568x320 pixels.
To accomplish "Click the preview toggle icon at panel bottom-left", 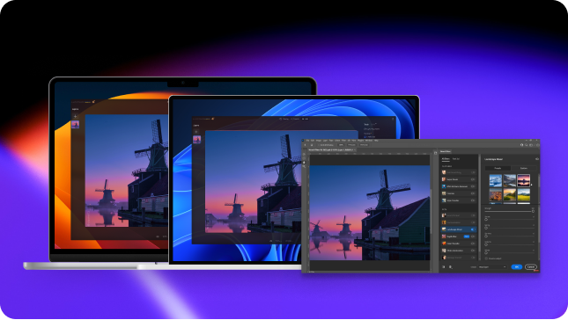I will [443, 267].
